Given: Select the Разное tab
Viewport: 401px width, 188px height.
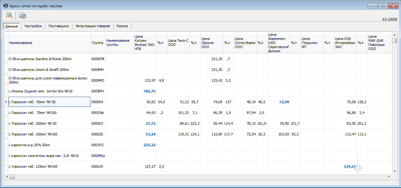Looking at the screenshot, I should pyautogui.click(x=122, y=26).
